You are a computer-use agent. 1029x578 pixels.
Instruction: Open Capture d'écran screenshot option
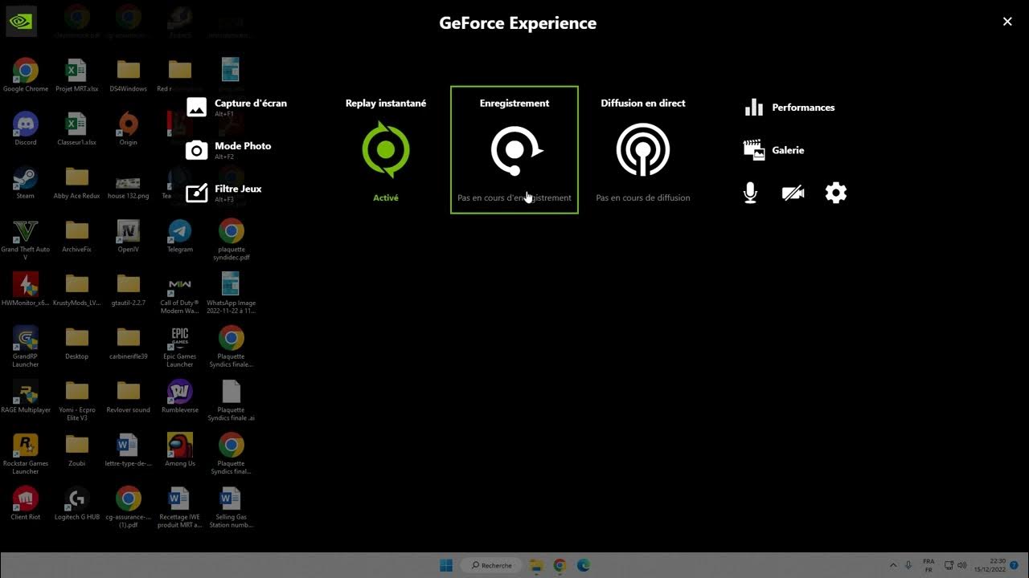[x=236, y=107]
